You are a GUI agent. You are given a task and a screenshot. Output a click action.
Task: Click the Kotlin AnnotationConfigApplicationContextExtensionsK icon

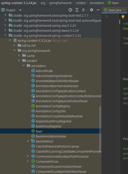coord(33,96)
